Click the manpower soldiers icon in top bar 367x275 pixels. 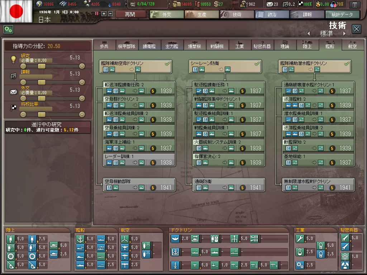(244, 4)
